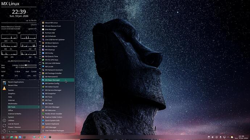This screenshot has width=250, height=140.
Task: Launch MX Live USB Maker
Action: tap(58, 63)
